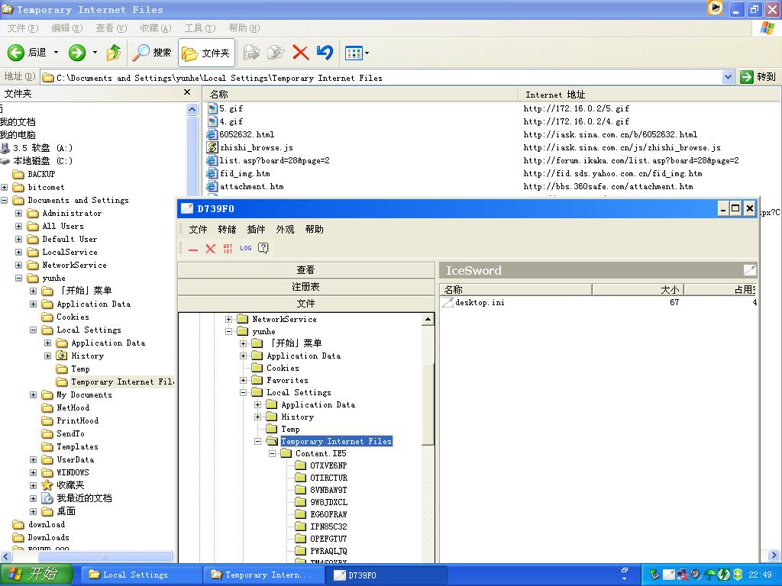Open the 工具(T) menu in Explorer
This screenshot has width=782, height=586.
(x=199, y=28)
